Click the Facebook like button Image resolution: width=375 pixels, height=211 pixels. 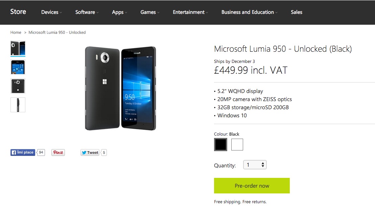coord(23,153)
